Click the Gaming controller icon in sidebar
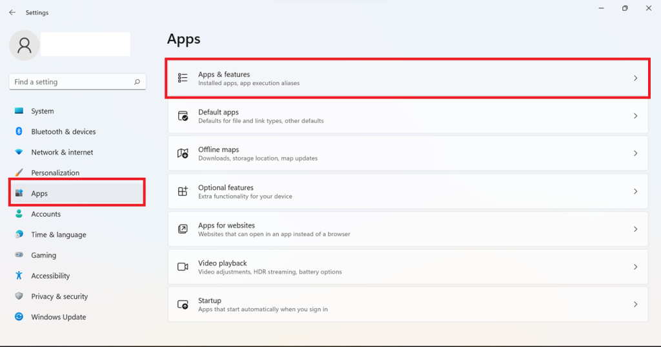661x347 pixels. pos(19,255)
